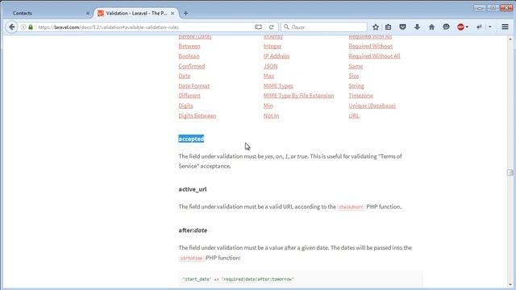Show bookmarks library icon

[389, 27]
